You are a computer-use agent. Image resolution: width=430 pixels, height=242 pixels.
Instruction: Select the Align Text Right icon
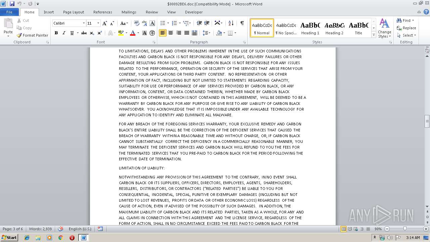coord(178,33)
